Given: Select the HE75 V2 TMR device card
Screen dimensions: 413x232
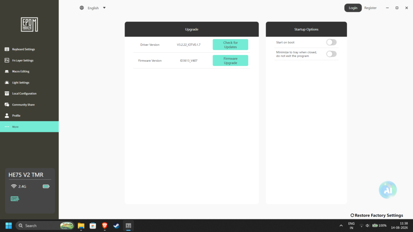Looking at the screenshot, I should tap(30, 191).
